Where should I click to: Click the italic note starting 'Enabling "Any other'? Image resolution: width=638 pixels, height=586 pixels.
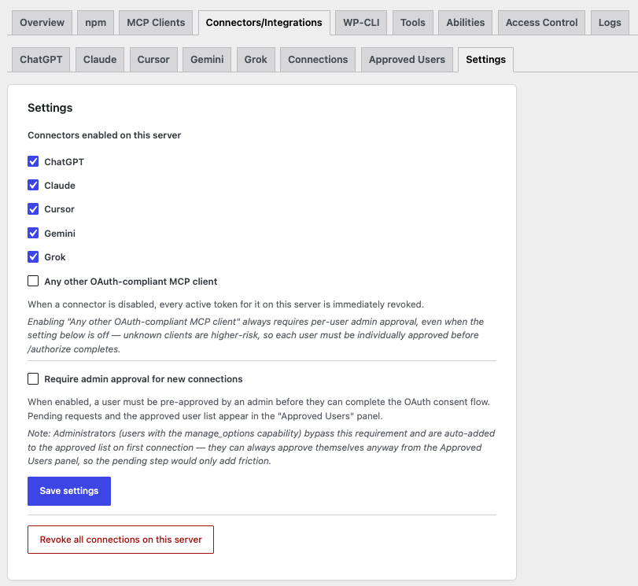256,335
